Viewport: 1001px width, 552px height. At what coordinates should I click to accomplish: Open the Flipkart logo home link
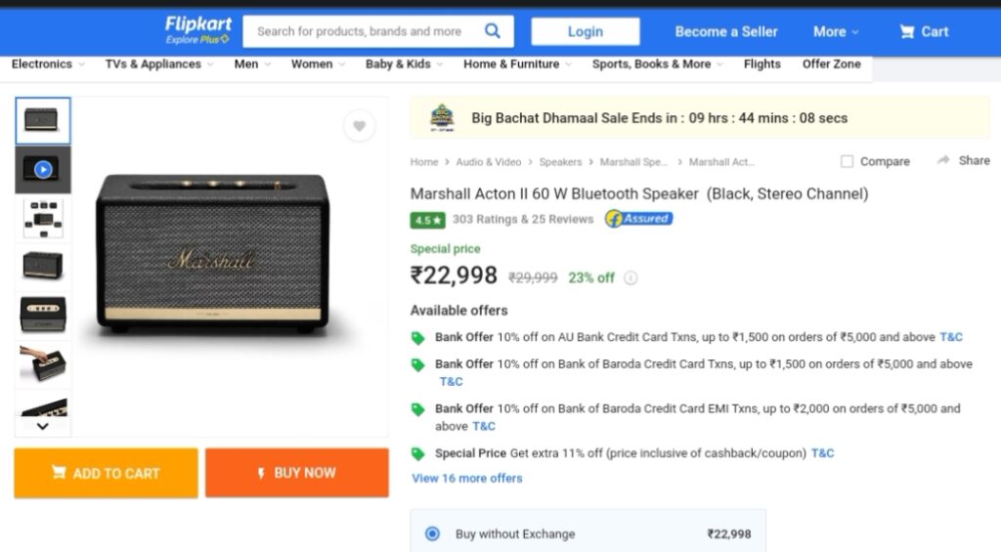[197, 30]
